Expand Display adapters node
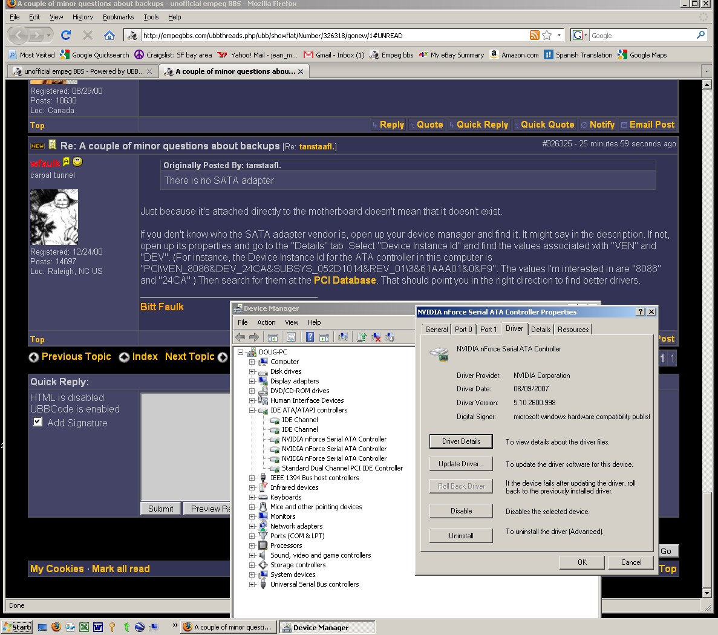The image size is (718, 635). (x=252, y=381)
